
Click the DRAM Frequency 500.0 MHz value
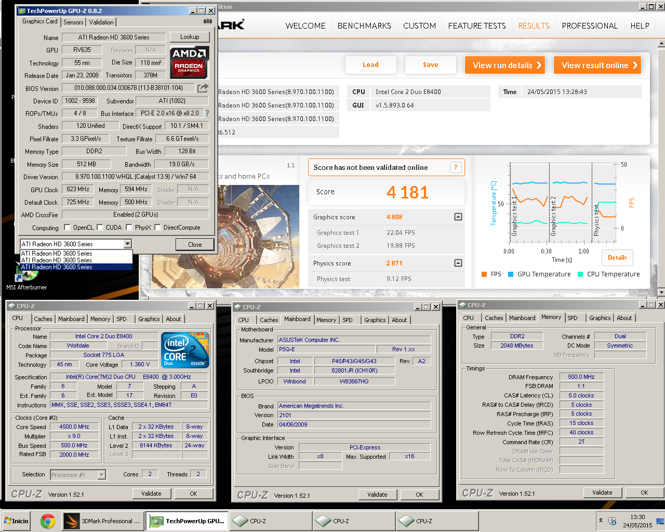coord(581,377)
